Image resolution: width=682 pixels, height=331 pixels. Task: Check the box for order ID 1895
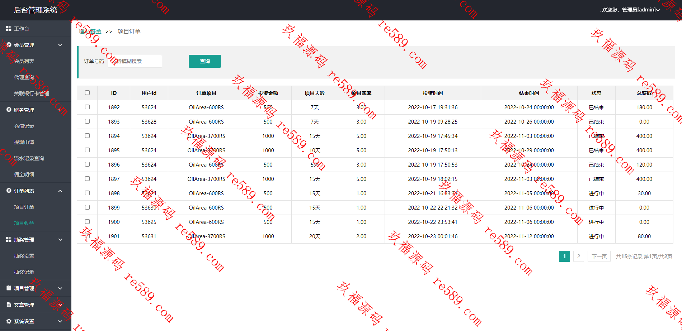coord(87,150)
